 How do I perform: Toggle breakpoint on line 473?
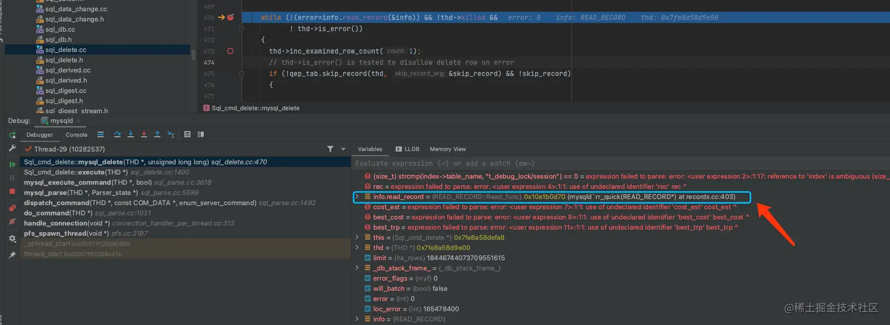coord(230,51)
